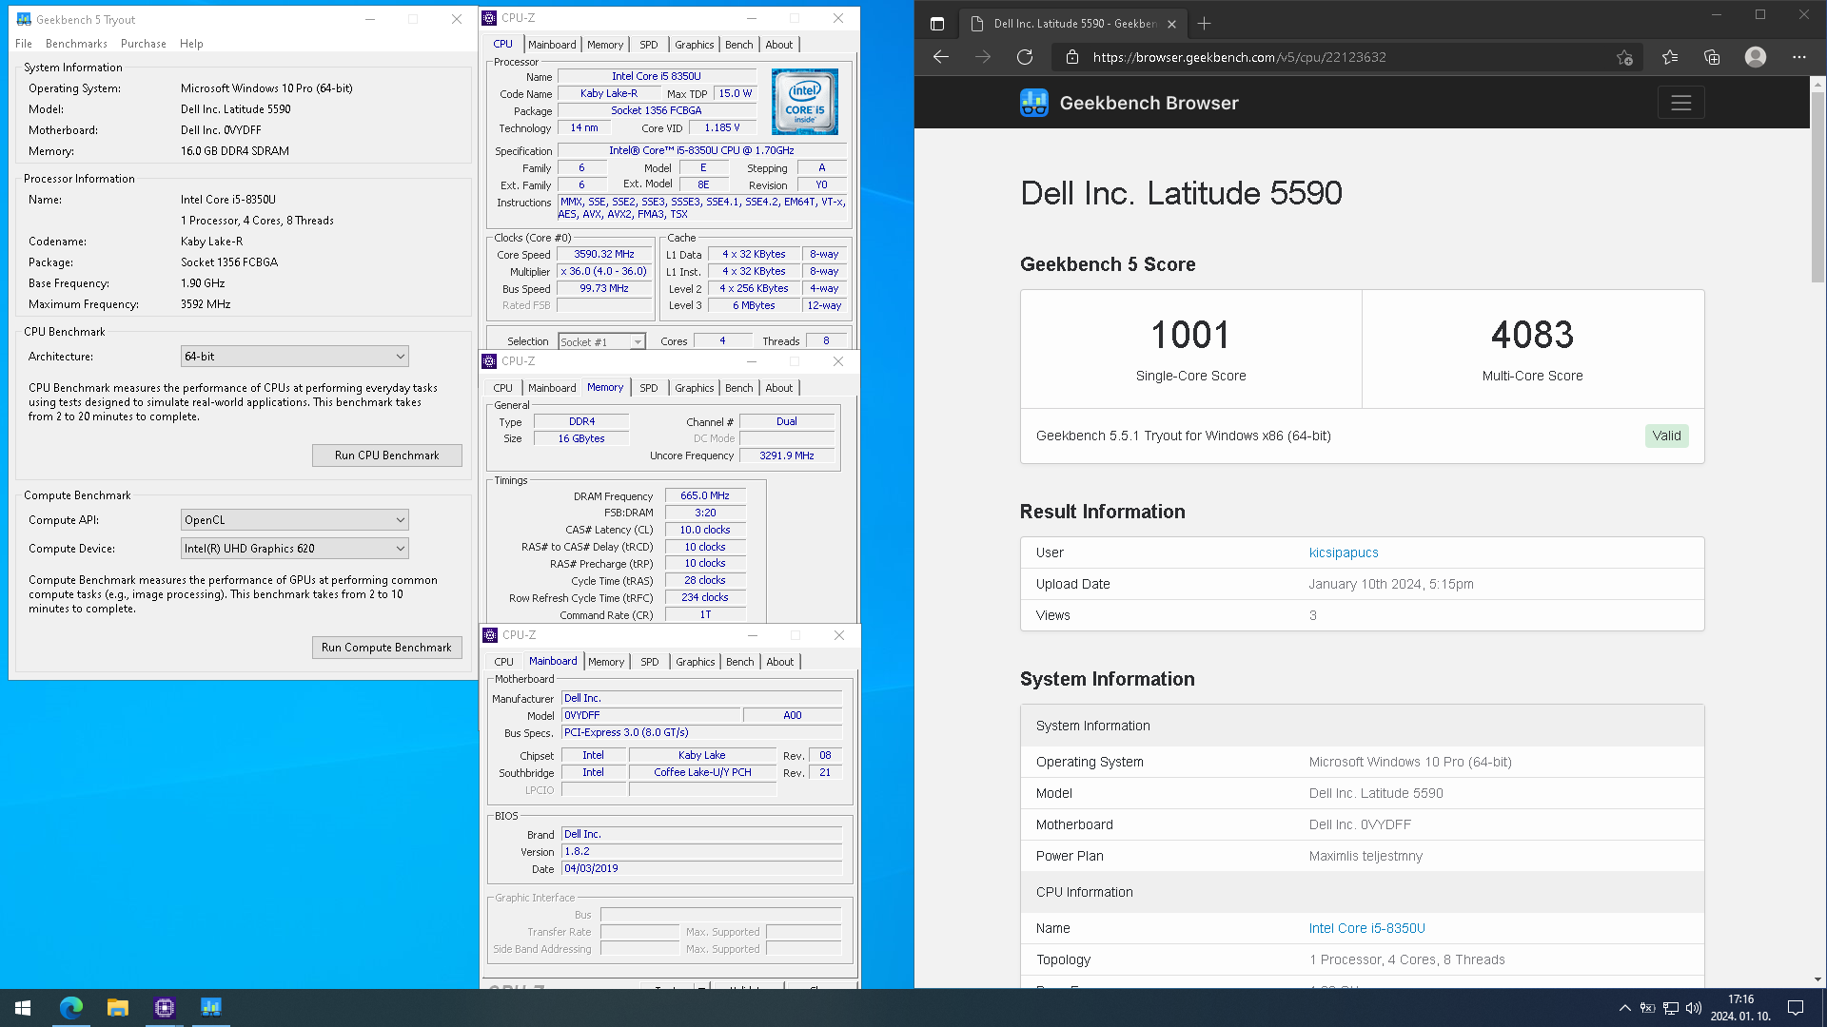The image size is (1827, 1027).
Task: Open Edge tab actions menu icon
Action: (936, 24)
